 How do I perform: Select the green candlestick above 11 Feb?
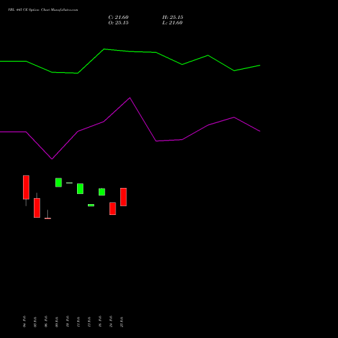(x=80, y=189)
